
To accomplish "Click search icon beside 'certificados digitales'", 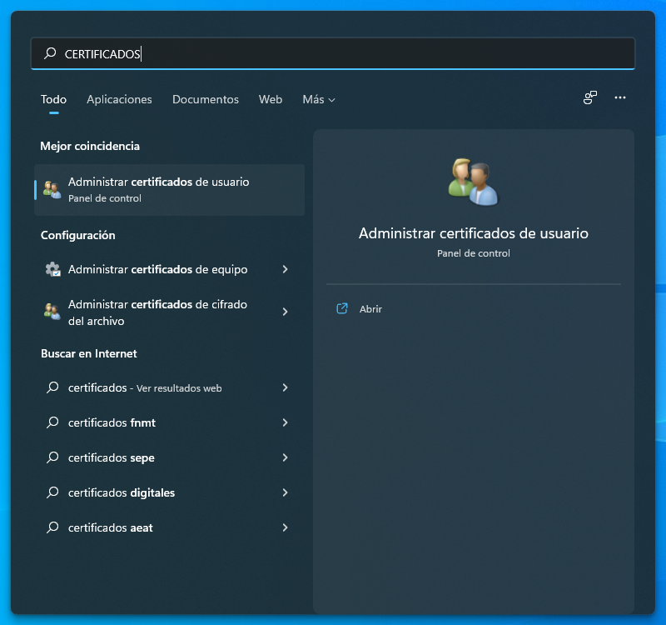I will pos(52,492).
